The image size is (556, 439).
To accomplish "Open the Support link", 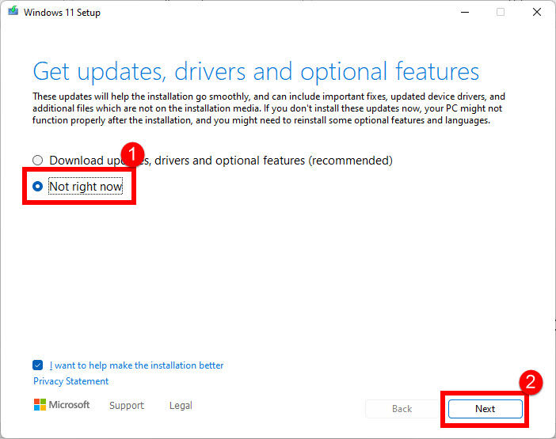I will coord(127,405).
